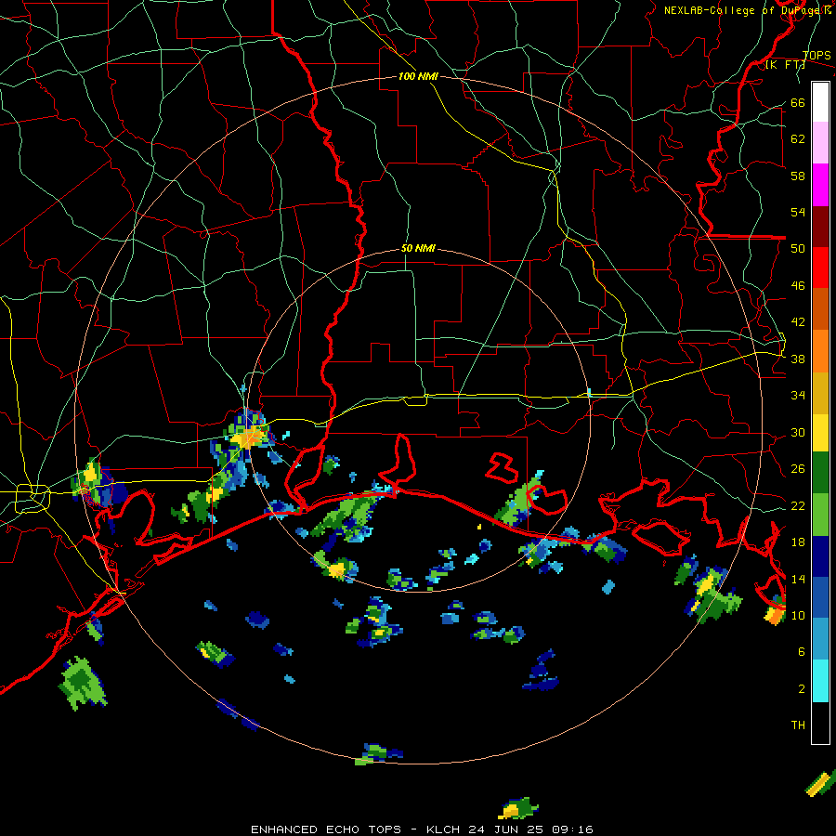The height and width of the screenshot is (836, 836).
Task: Click the Enhanced Echo Tops KLCH caption
Action: [422, 829]
